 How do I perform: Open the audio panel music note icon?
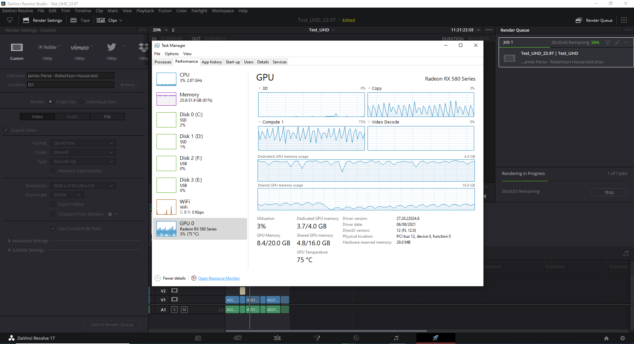click(x=626, y=254)
